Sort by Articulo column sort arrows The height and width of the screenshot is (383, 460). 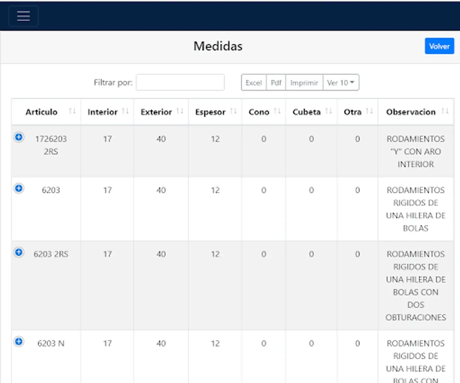coord(72,111)
